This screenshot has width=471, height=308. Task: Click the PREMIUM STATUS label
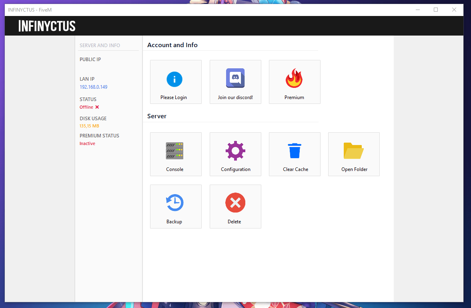pyautogui.click(x=99, y=135)
